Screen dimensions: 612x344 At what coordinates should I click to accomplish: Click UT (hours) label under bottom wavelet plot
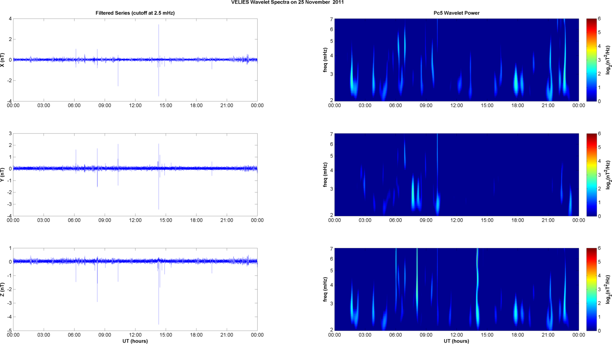coord(456,341)
